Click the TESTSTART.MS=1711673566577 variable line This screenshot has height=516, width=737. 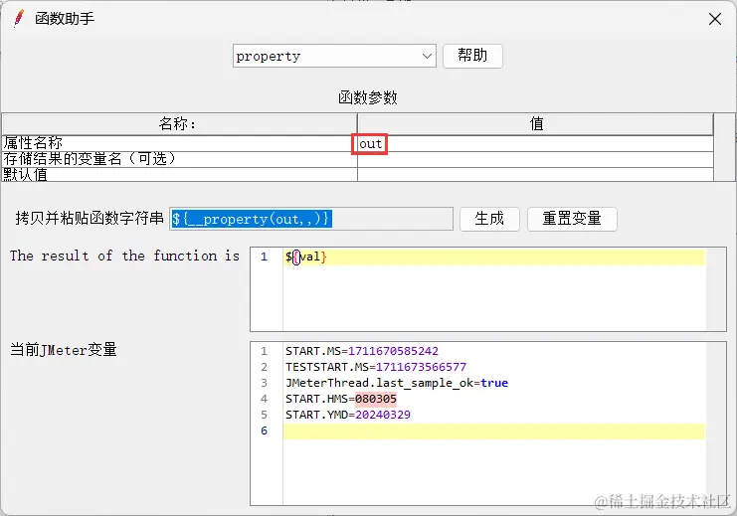376,367
